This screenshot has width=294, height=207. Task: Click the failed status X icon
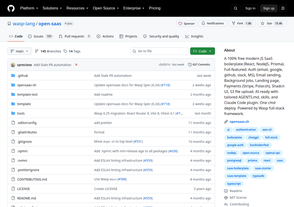[x=76, y=65]
